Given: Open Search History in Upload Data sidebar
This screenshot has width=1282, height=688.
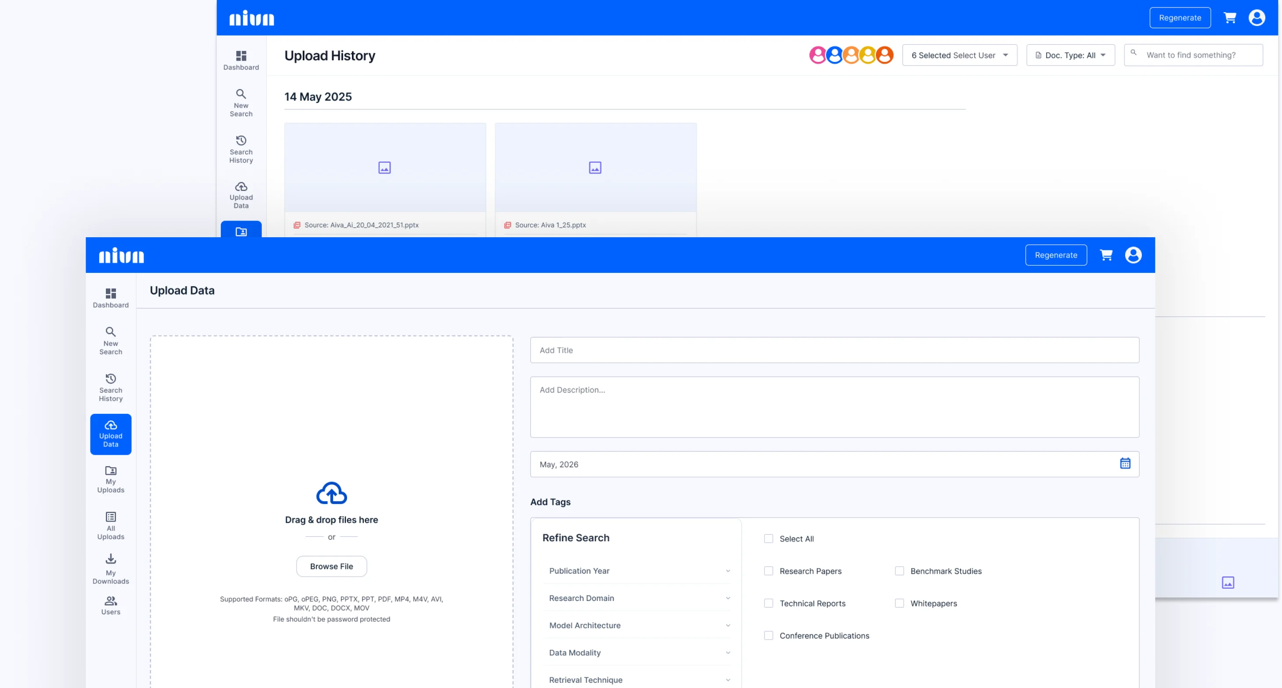Looking at the screenshot, I should [110, 387].
